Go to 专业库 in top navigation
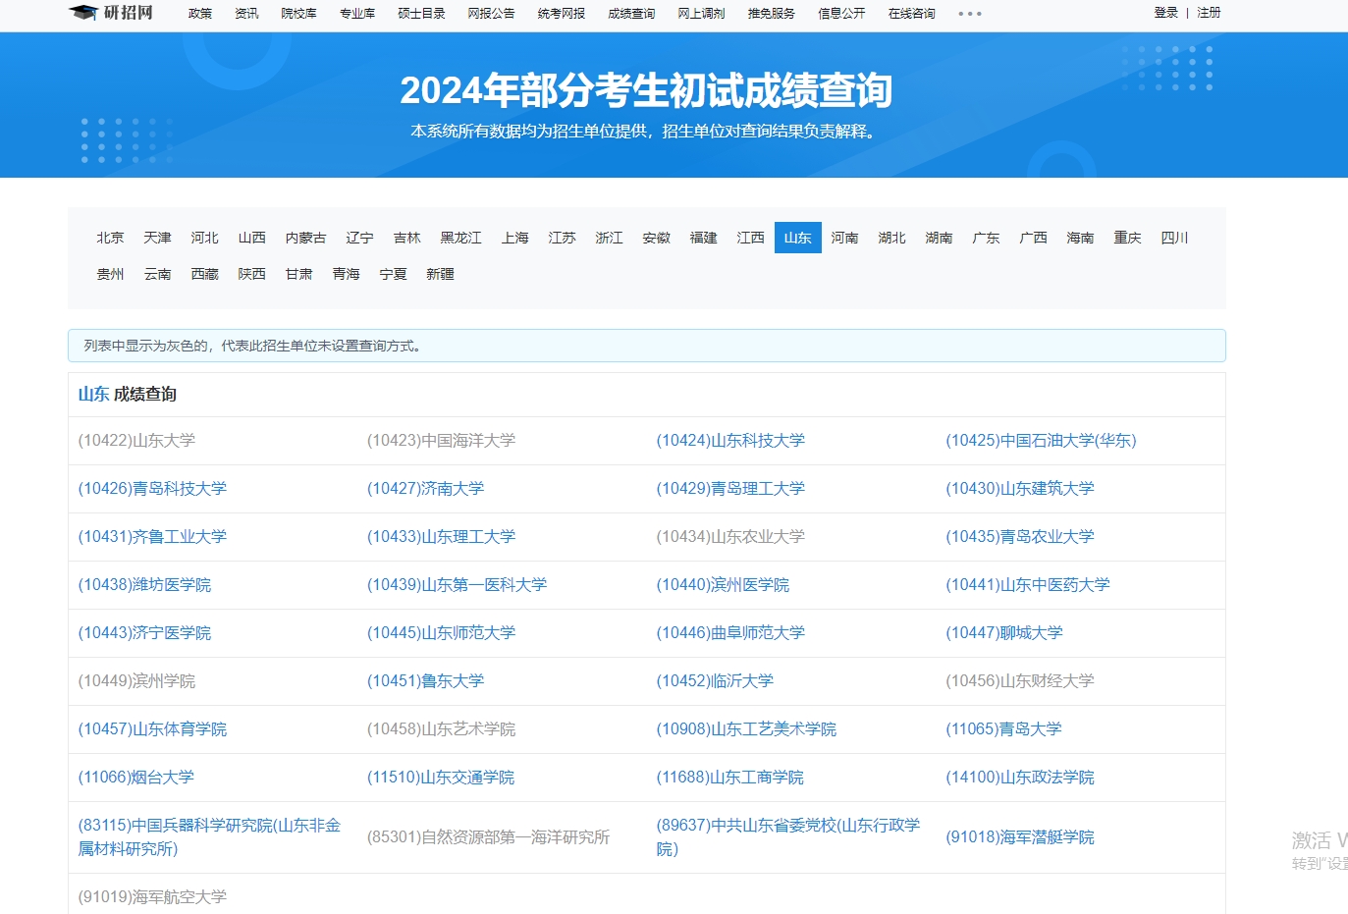 coord(357,14)
